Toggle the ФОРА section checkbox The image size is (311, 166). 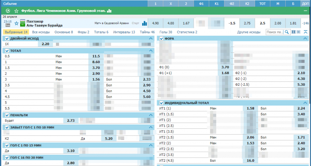click(x=161, y=39)
